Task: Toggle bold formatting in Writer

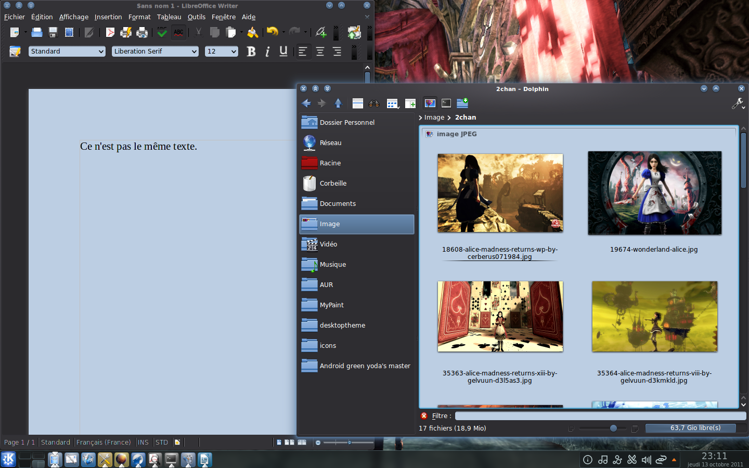Action: pyautogui.click(x=251, y=51)
